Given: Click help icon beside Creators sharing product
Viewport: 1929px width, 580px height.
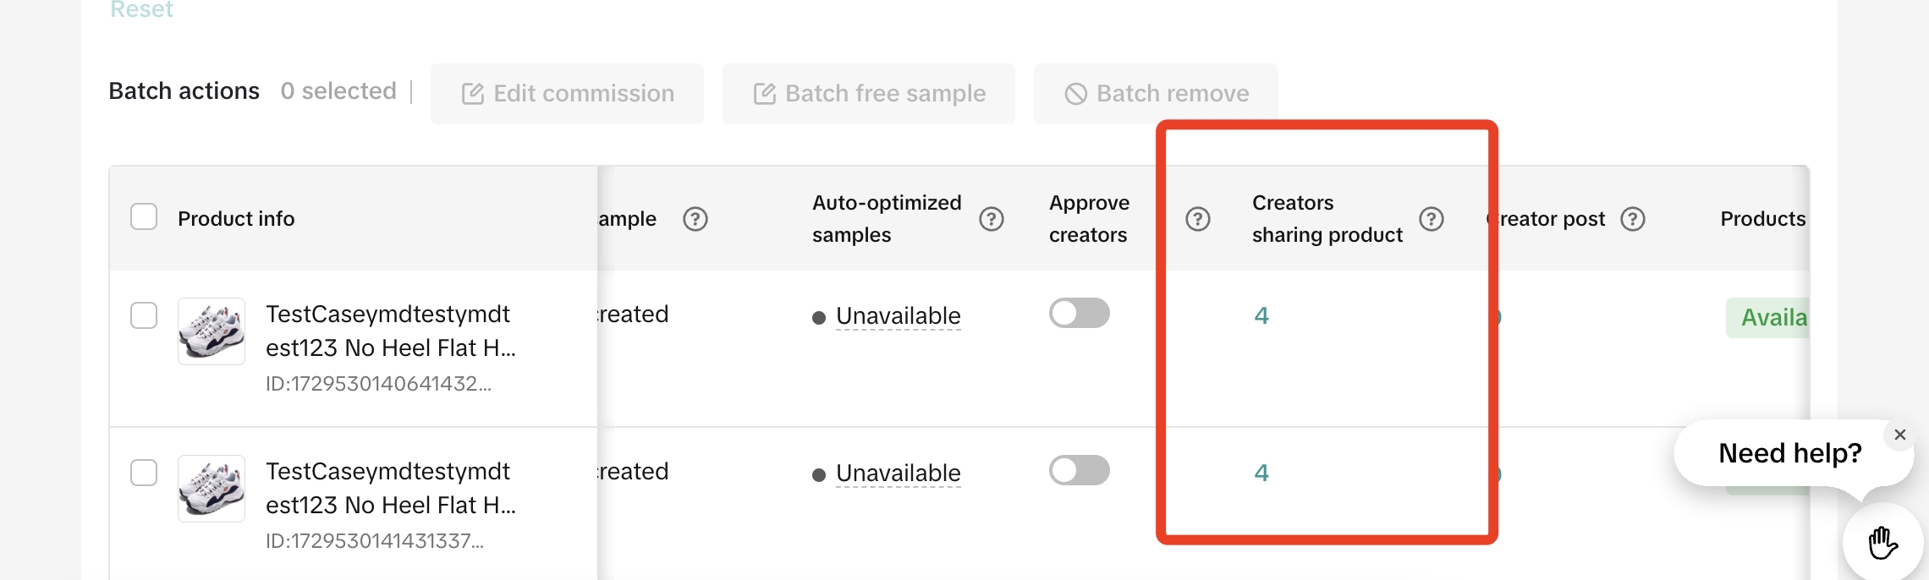Looking at the screenshot, I should 1431,219.
